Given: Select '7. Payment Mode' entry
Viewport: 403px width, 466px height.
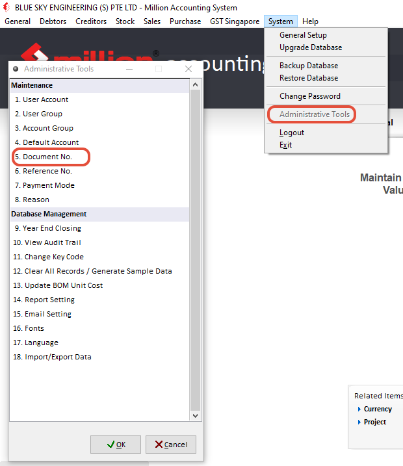Looking at the screenshot, I should point(100,185).
